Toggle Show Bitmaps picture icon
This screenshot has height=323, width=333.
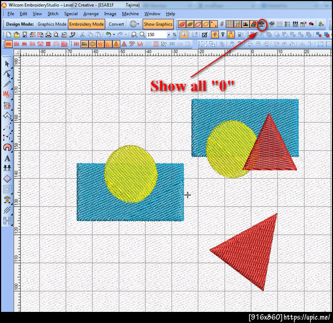(x=245, y=24)
